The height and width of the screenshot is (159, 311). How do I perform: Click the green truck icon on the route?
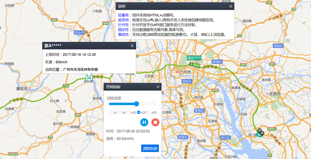[x=194, y=64]
